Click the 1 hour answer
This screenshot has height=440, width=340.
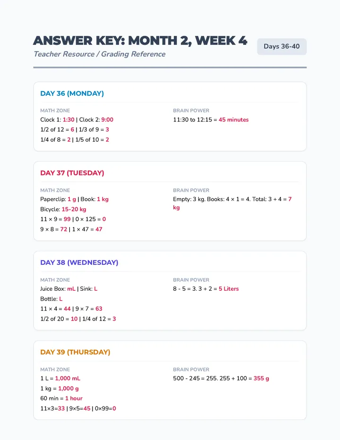click(74, 398)
